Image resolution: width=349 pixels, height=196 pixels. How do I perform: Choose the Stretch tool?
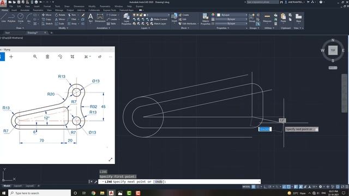(x=47, y=23)
